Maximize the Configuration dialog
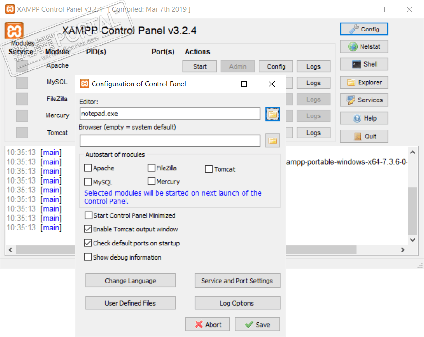Image resolution: width=424 pixels, height=337 pixels. pyautogui.click(x=244, y=84)
